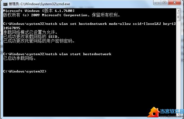Click the SSID changed confirmation line
The width and height of the screenshot is (184, 119).
point(31,37)
